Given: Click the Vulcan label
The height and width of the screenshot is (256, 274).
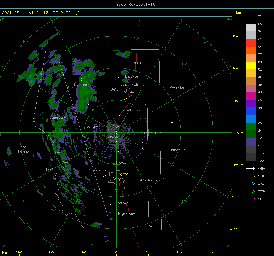Looking at the screenshot, I should pos(155,226).
